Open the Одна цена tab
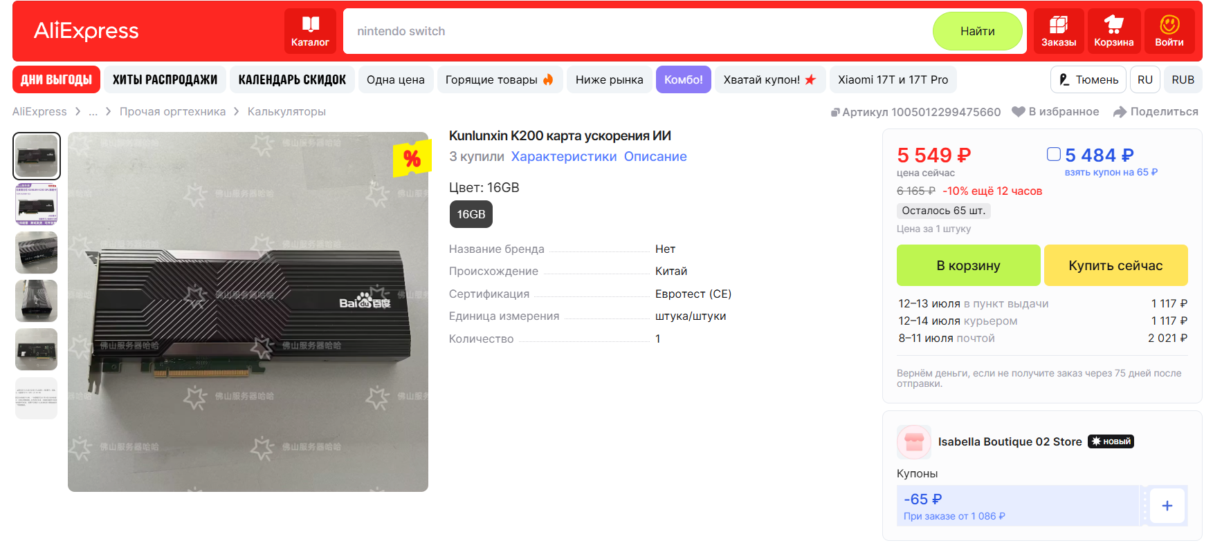Viewport: 1213px width, 543px height. [x=396, y=79]
